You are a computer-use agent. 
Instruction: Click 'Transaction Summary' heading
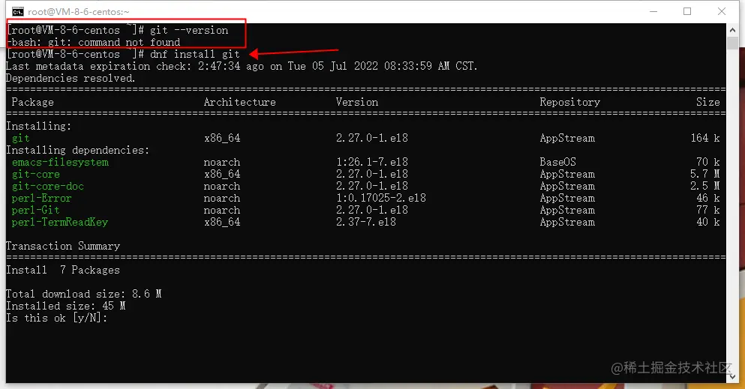tap(63, 246)
